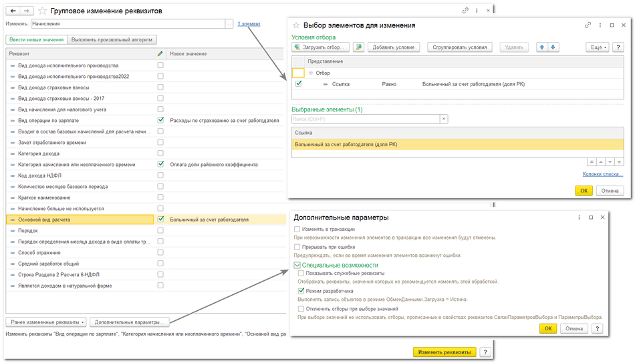Open help in Выбор элементов toolbar
The height and width of the screenshot is (363, 635).
[619, 47]
